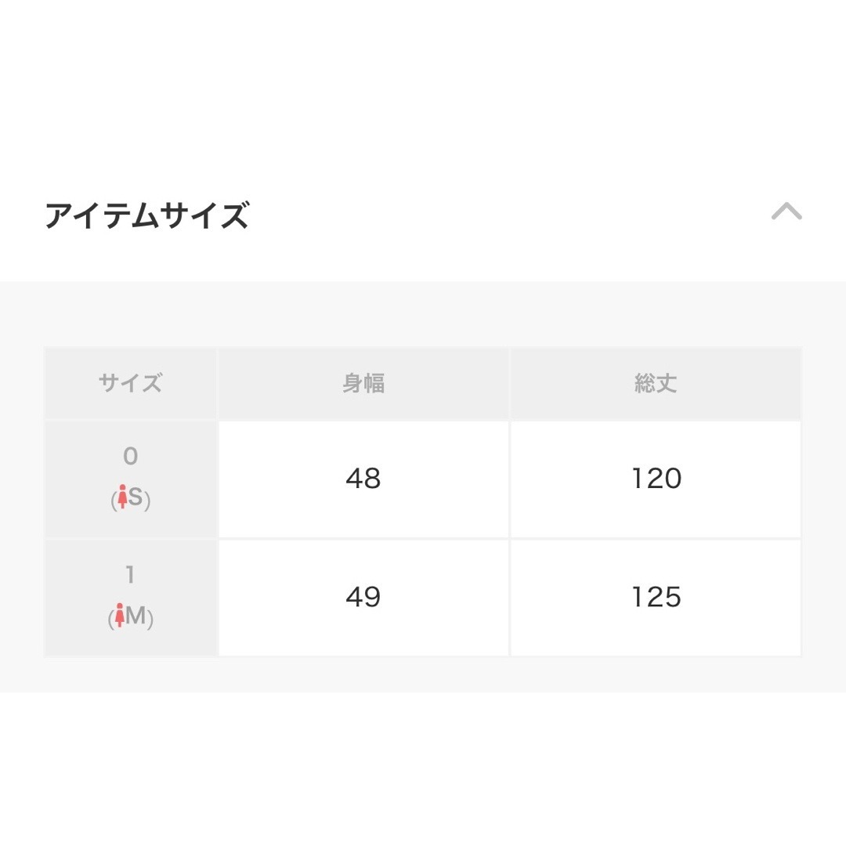
Task: Click the number 1 in size column
Action: pos(129,575)
